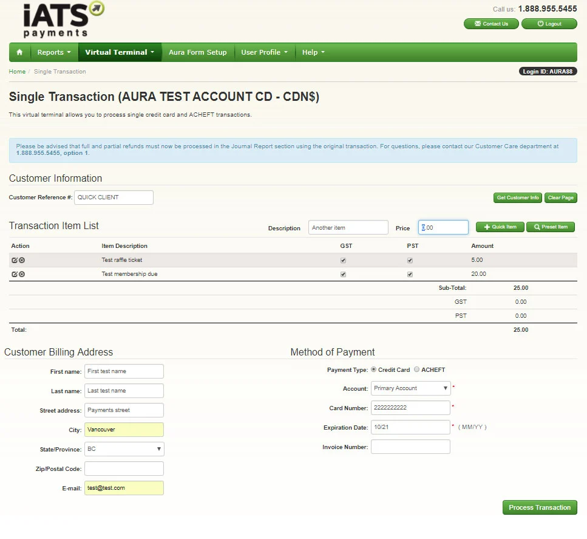Image resolution: width=587 pixels, height=539 pixels.
Task: Add a Quick Item
Action: click(500, 227)
